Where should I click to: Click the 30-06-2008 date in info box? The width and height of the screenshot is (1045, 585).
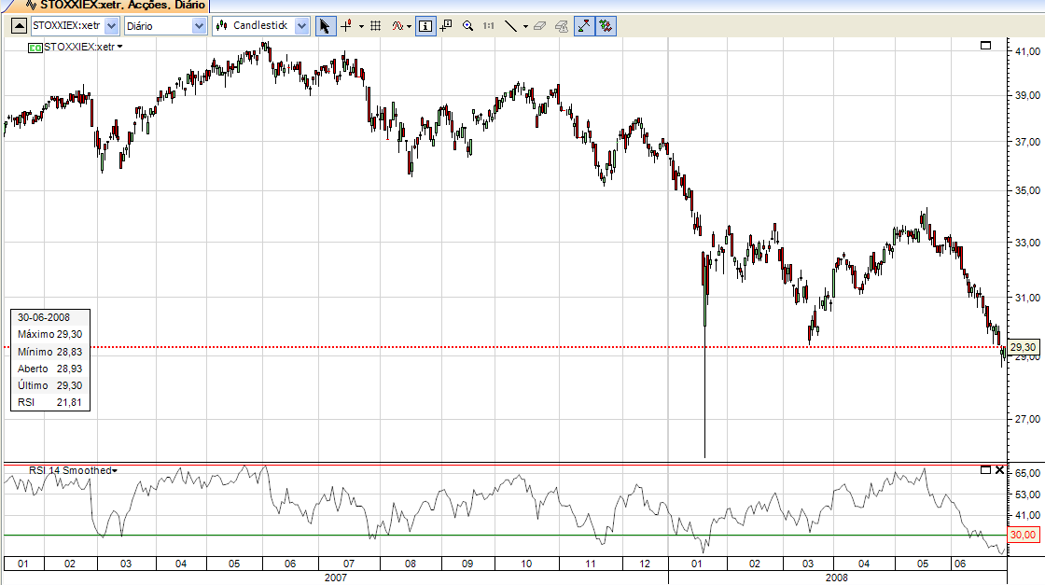pos(43,317)
